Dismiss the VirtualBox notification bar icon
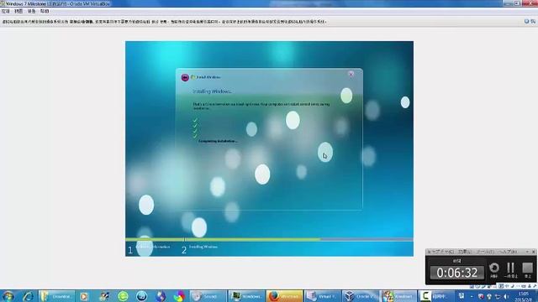 (527, 21)
